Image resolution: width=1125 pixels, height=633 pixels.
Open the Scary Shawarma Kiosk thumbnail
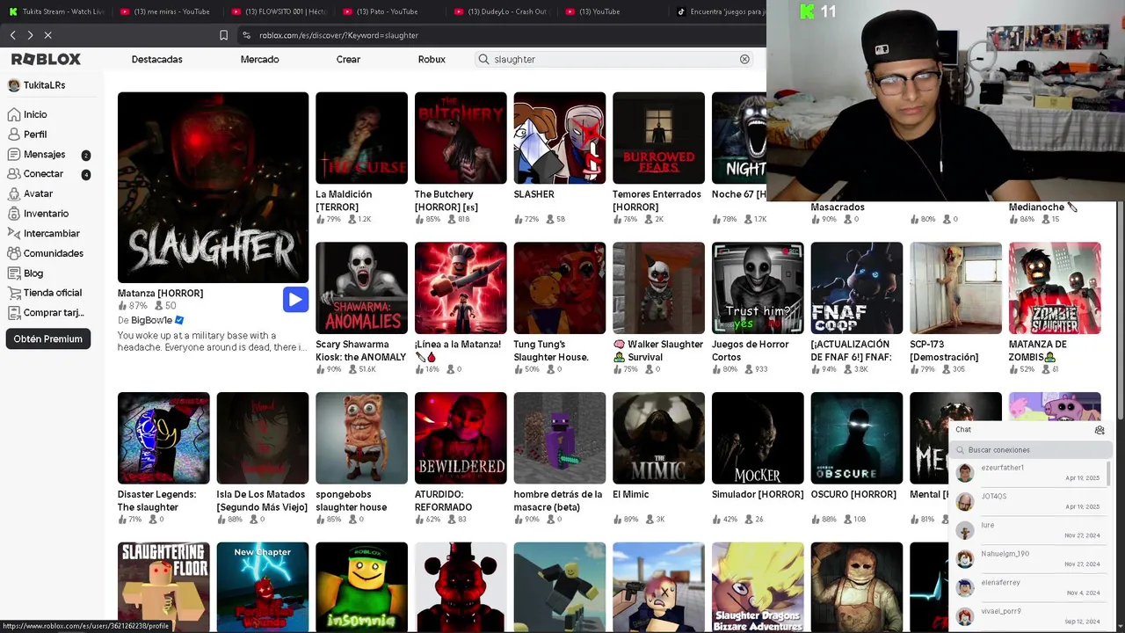pyautogui.click(x=361, y=288)
